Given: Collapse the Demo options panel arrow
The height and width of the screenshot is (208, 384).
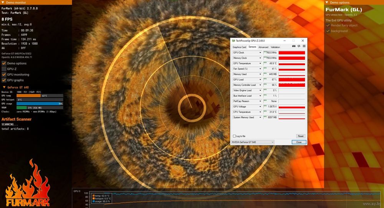Looking at the screenshot, I should pyautogui.click(x=327, y=2).
